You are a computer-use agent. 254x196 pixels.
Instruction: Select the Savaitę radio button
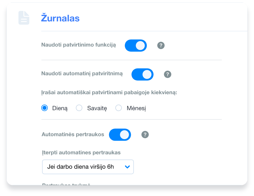coord(79,108)
